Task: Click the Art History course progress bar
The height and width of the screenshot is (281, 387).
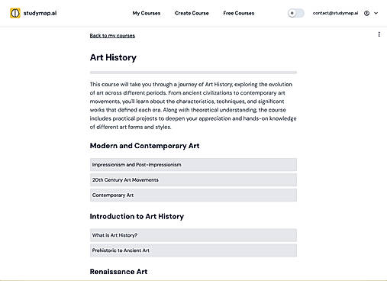Action: click(193, 73)
